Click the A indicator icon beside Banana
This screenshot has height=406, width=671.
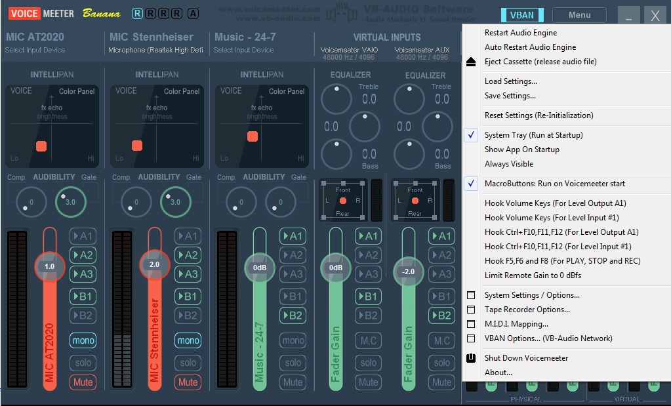(193, 14)
